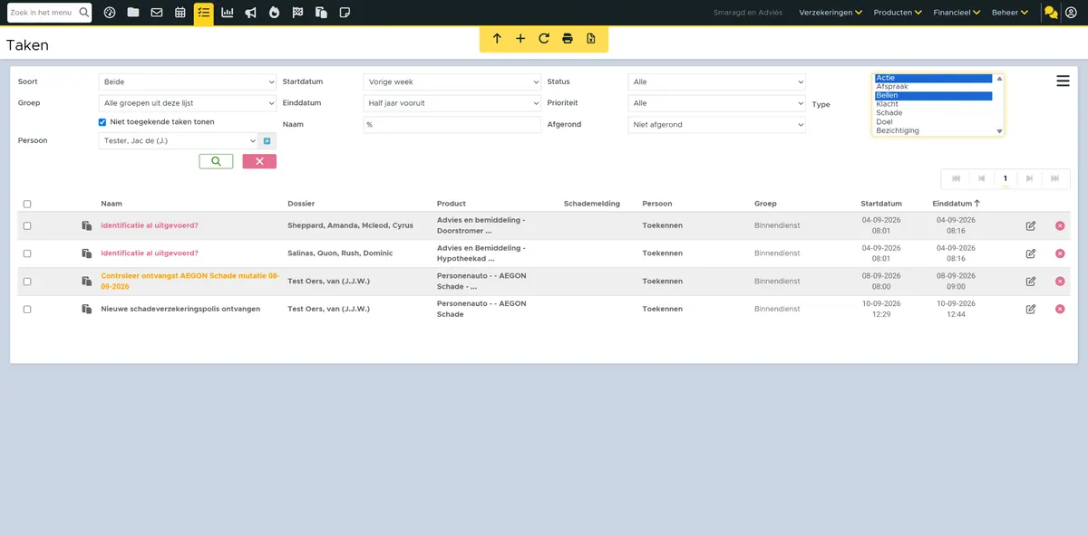The height and width of the screenshot is (535, 1088).
Task: Open the dashboard gauge icon in top bar
Action: [x=110, y=13]
